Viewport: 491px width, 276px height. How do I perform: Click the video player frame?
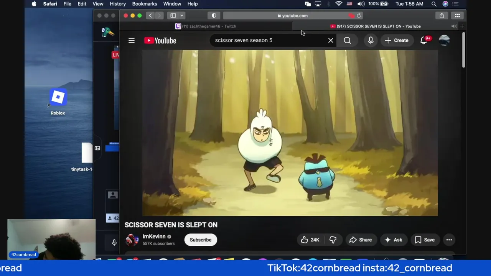tap(290, 133)
